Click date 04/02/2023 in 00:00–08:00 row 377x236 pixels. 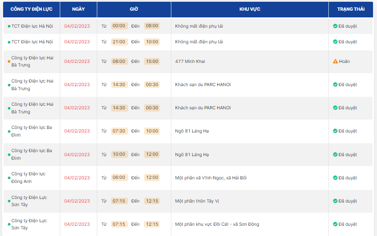[x=77, y=26]
